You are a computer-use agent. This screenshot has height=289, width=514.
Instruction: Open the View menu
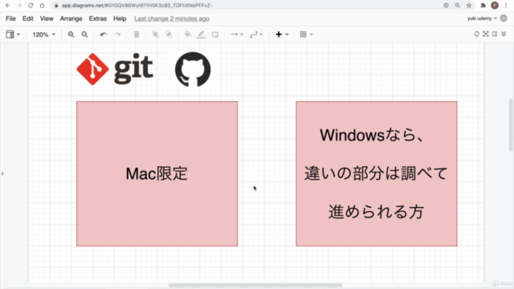[x=47, y=18]
